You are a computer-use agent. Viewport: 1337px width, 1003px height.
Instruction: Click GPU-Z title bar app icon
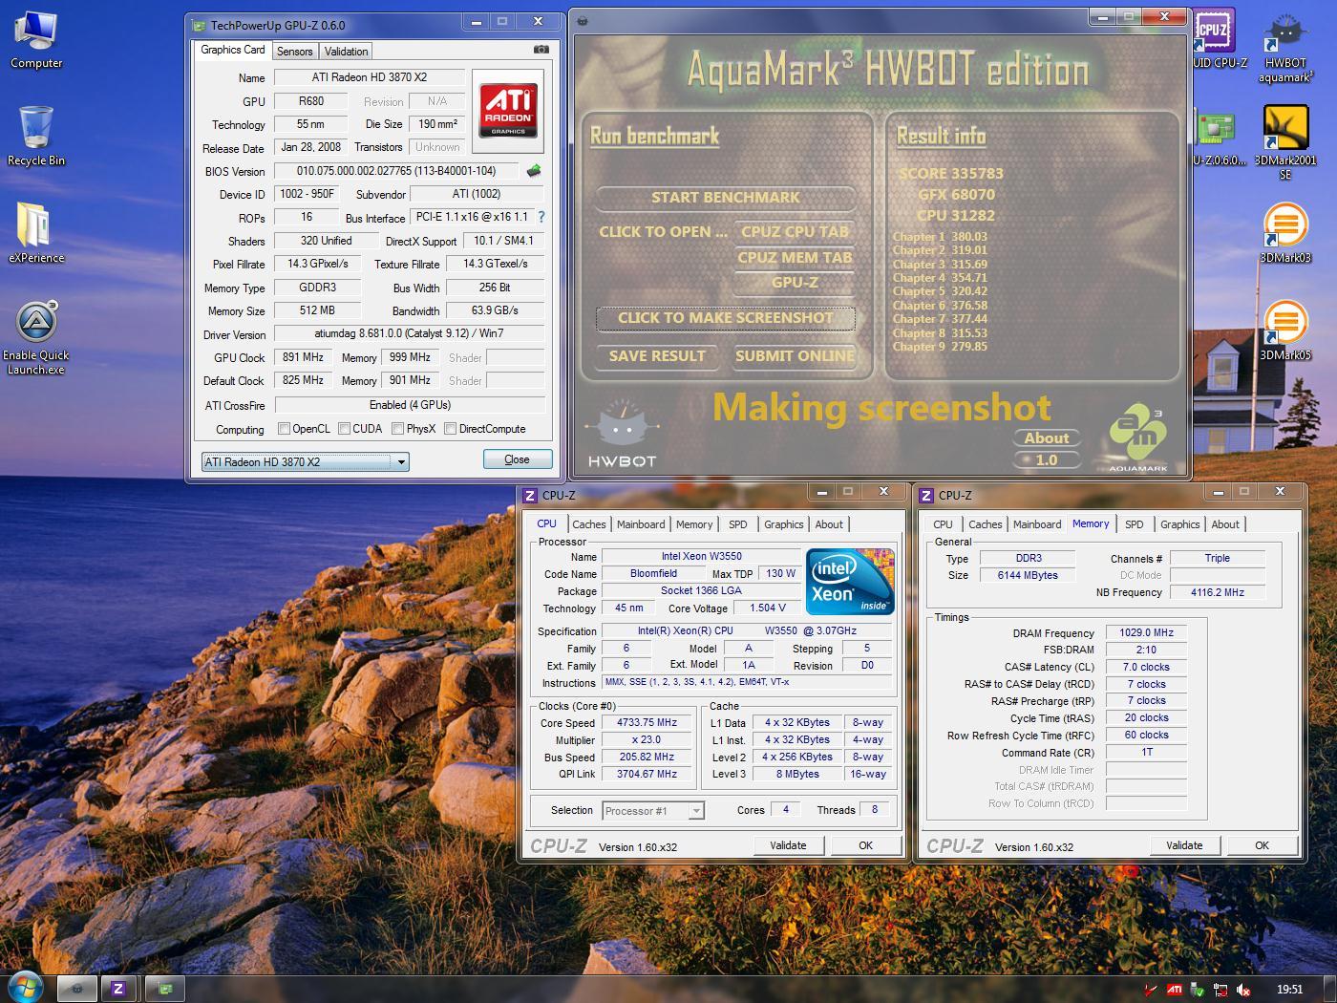tap(199, 25)
